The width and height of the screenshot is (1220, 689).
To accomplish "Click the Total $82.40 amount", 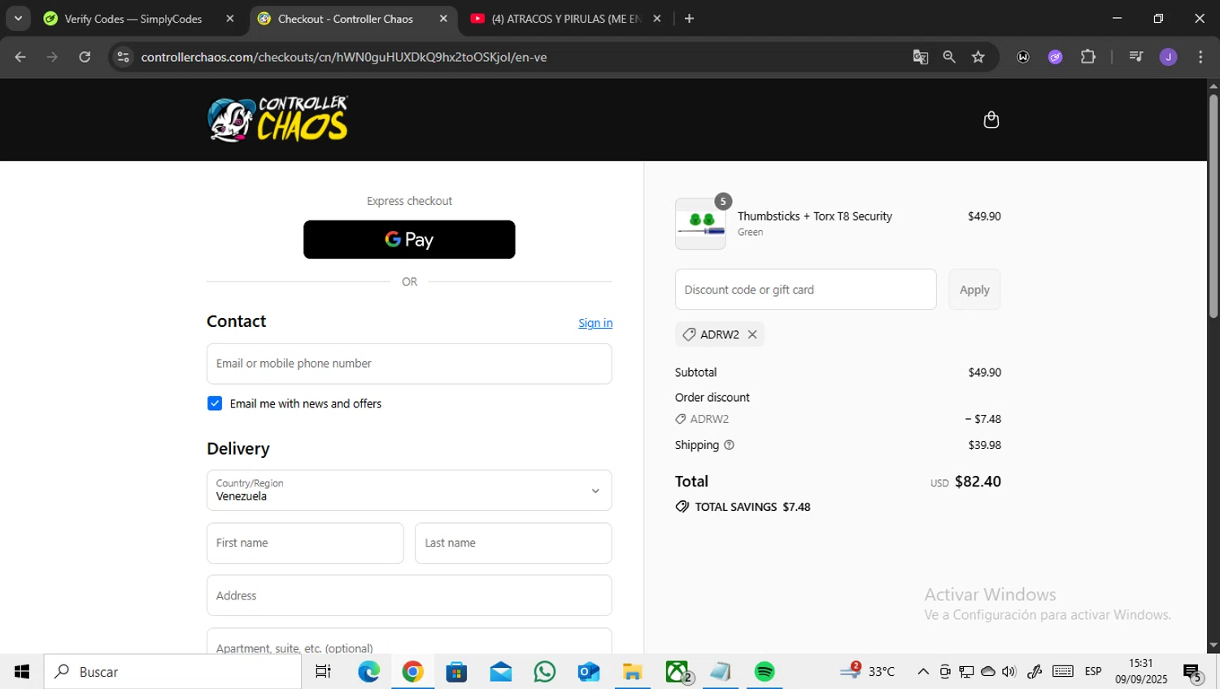I will coord(978,482).
